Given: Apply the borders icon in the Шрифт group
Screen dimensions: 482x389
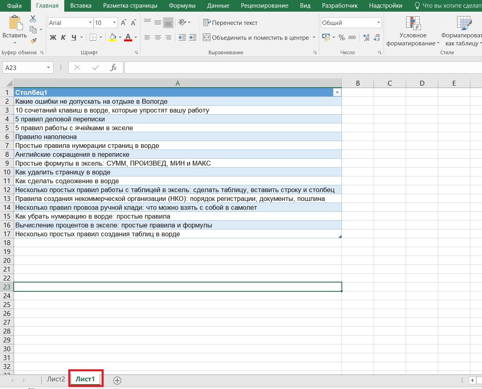Looking at the screenshot, I should (x=93, y=37).
